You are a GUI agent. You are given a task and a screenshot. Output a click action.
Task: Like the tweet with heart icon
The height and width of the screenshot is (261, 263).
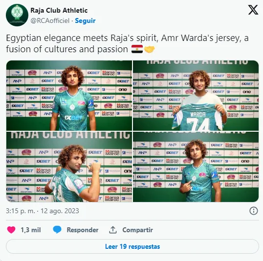11,230
